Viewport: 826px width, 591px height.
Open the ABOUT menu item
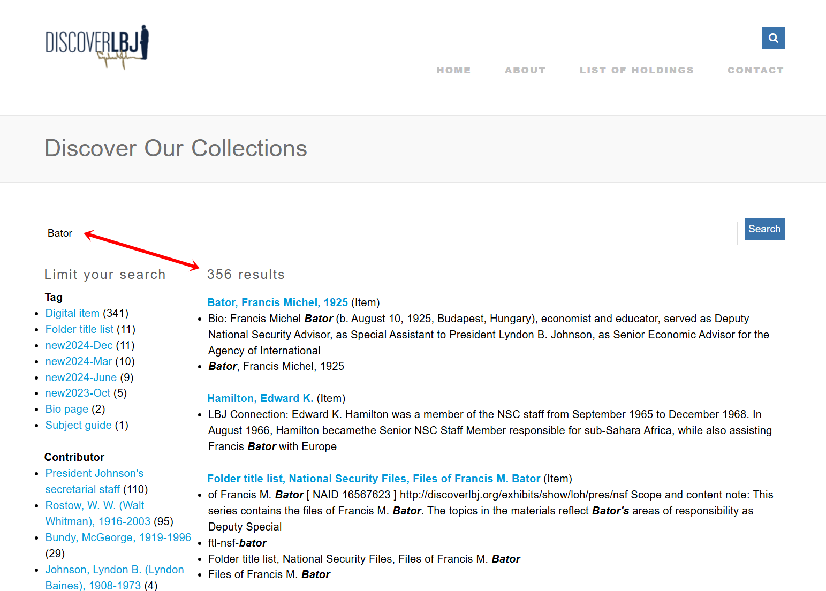point(525,70)
